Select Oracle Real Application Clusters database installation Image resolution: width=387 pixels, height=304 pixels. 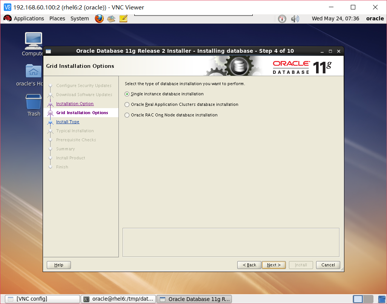(127, 104)
